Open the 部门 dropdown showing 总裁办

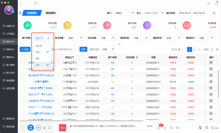[124, 13]
